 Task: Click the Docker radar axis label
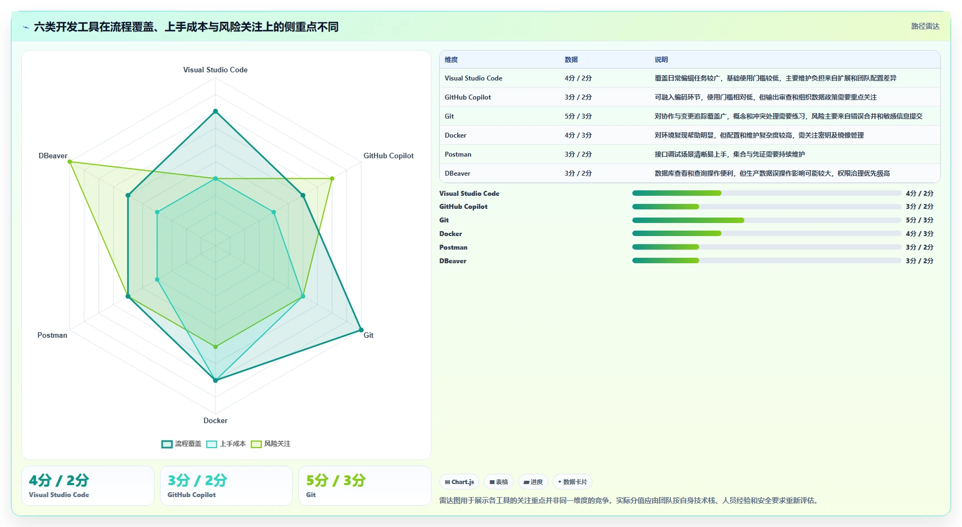coord(215,420)
